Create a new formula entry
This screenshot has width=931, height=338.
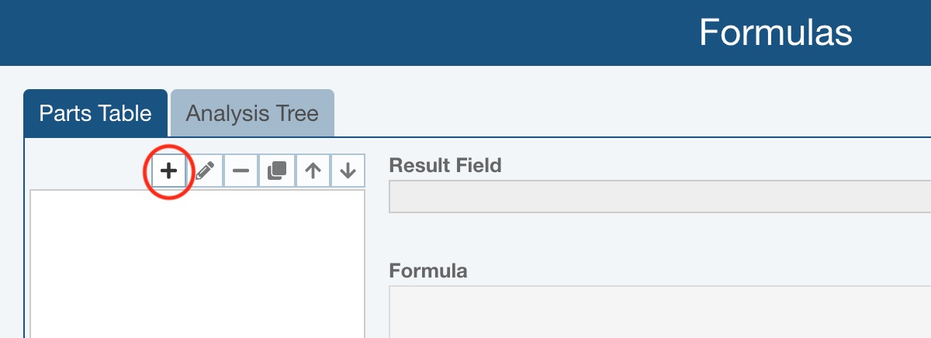pyautogui.click(x=169, y=171)
